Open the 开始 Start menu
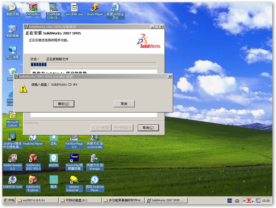The width and height of the screenshot is (276, 208). pyautogui.click(x=9, y=200)
